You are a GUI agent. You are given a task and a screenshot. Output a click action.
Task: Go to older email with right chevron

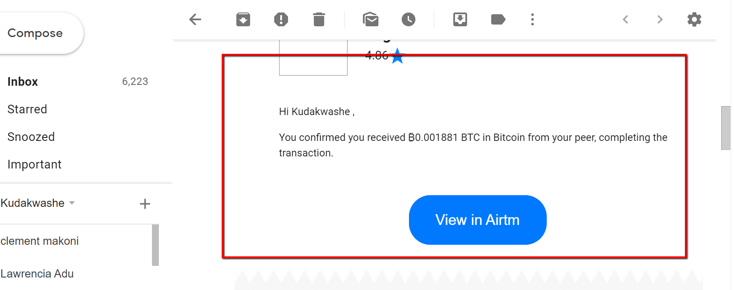[660, 19]
